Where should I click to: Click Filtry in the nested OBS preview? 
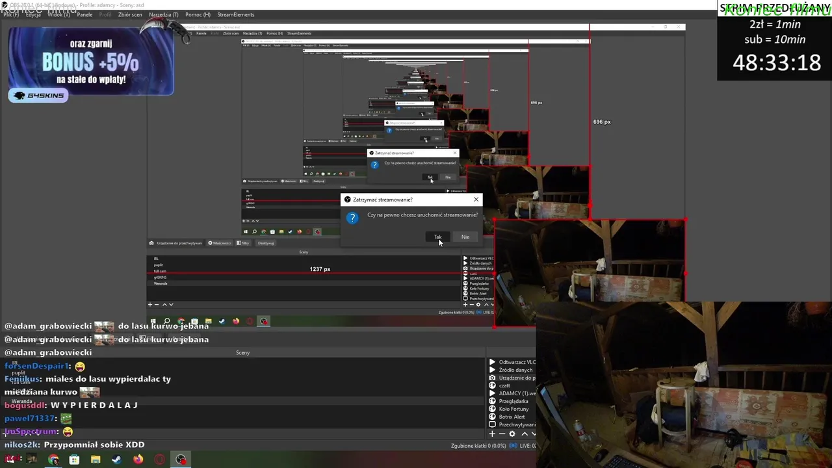(243, 243)
